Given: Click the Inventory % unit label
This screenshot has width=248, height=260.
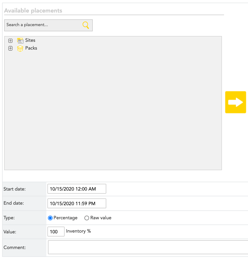Looking at the screenshot, I should click(x=78, y=231).
